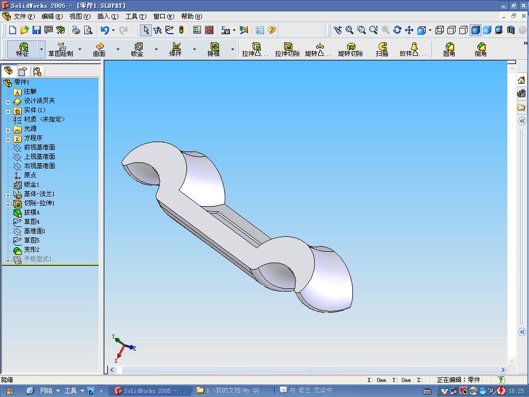Click the Extruded Boss tool
Screen dimensions: 529x397
[255, 49]
